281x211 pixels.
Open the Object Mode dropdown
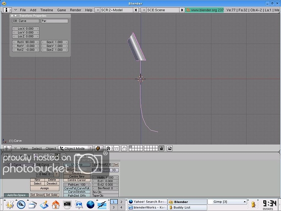tap(76, 148)
